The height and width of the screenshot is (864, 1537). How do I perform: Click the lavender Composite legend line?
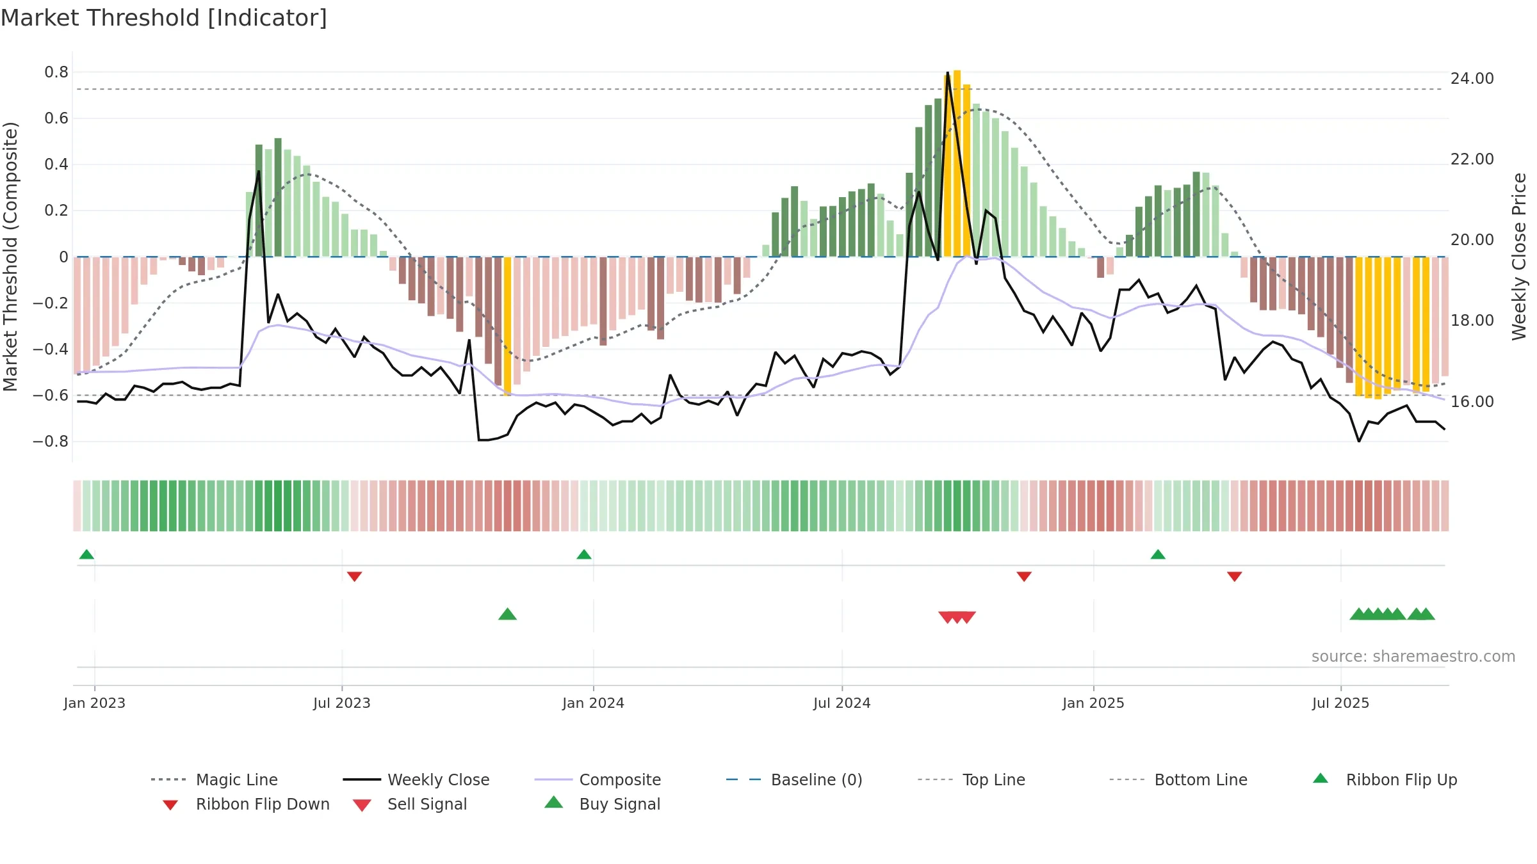553,780
